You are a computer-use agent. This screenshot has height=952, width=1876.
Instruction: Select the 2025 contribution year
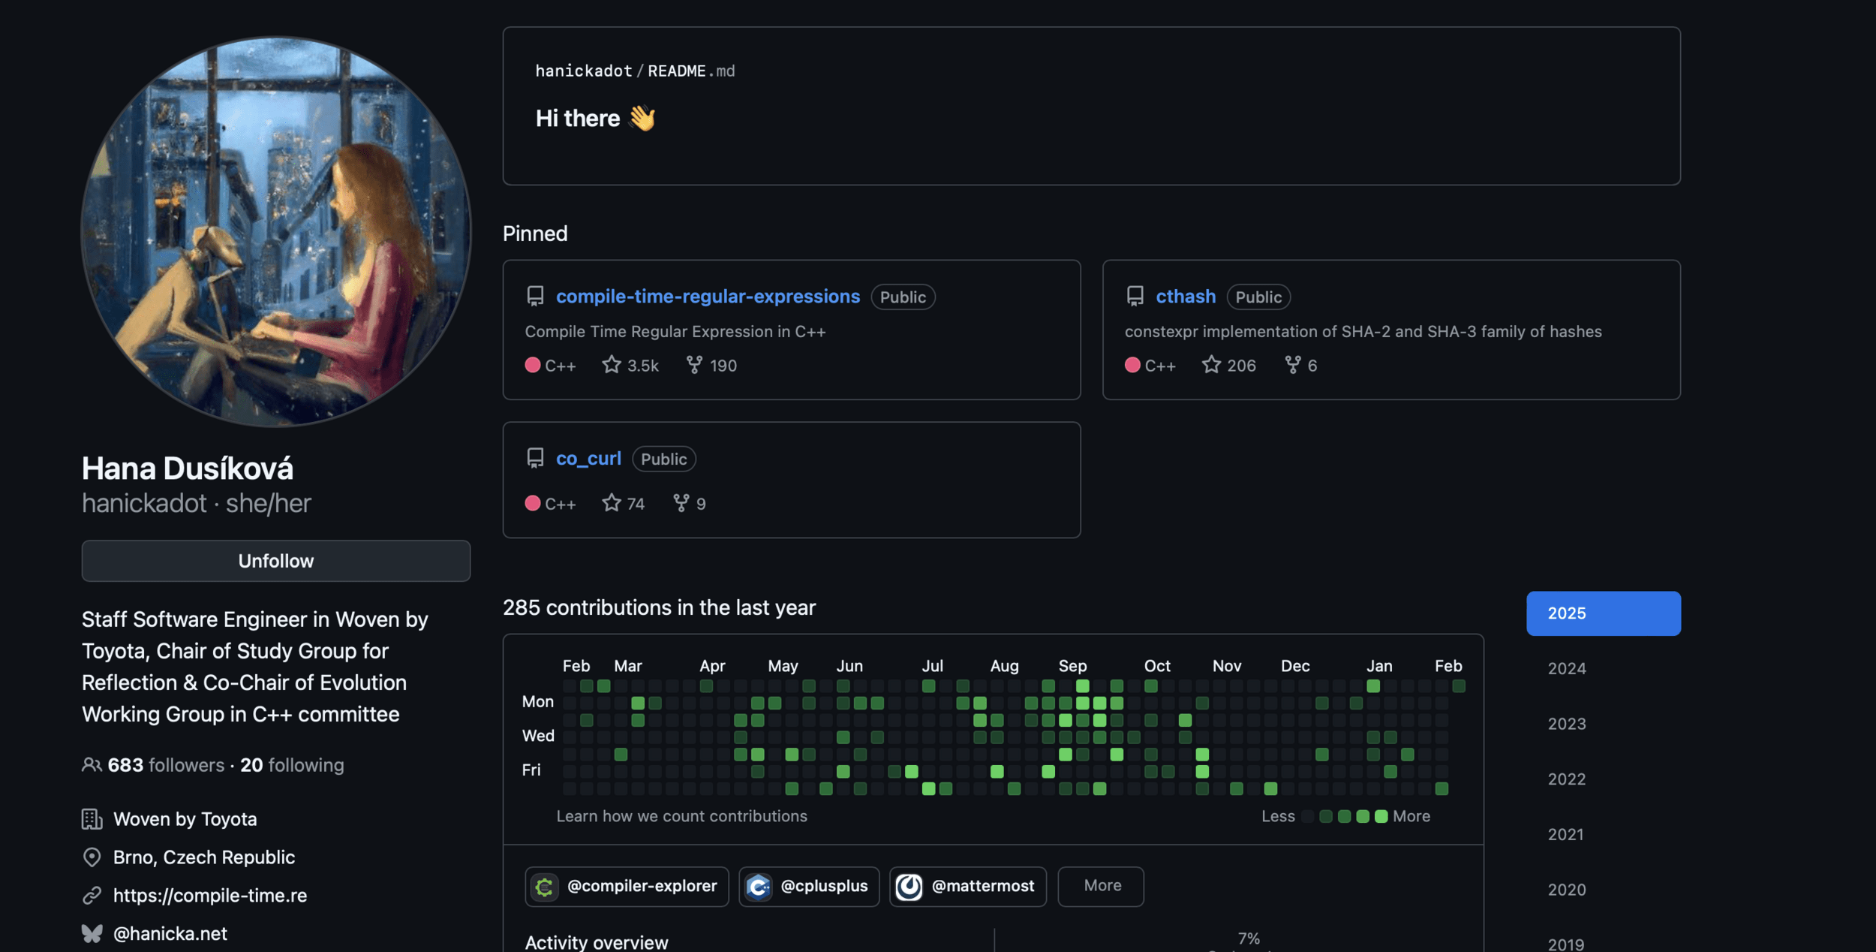[x=1603, y=613]
